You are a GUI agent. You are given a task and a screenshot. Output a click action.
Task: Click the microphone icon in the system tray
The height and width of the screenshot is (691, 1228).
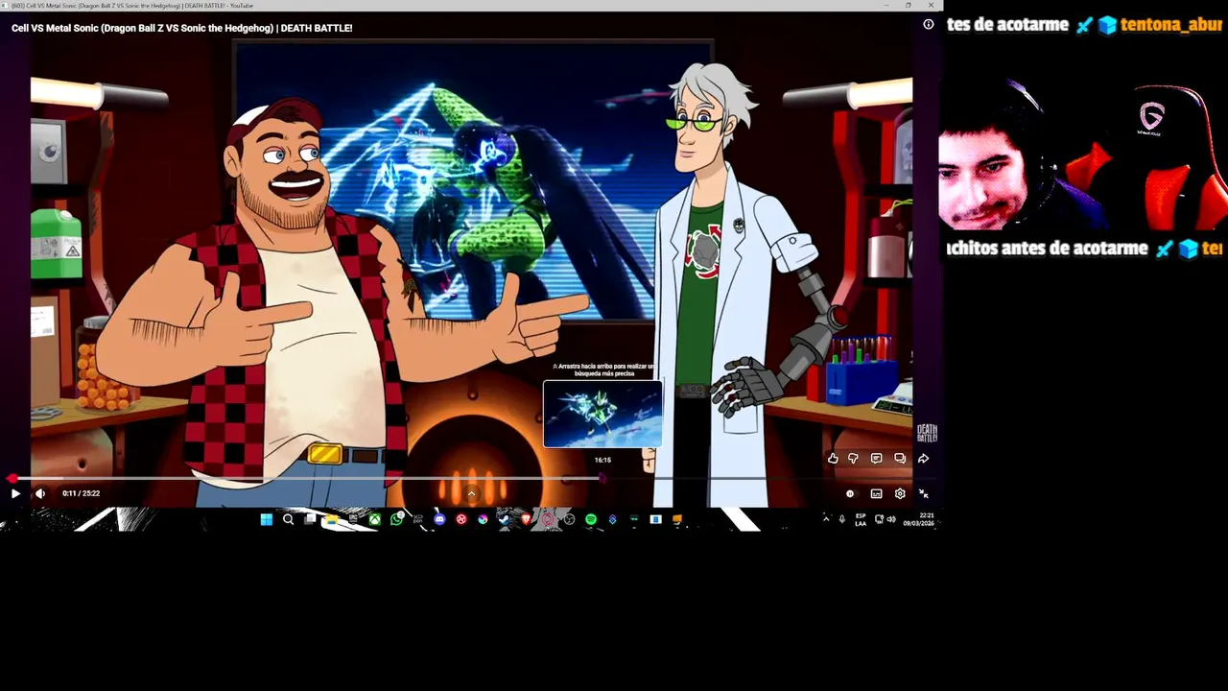tap(842, 519)
